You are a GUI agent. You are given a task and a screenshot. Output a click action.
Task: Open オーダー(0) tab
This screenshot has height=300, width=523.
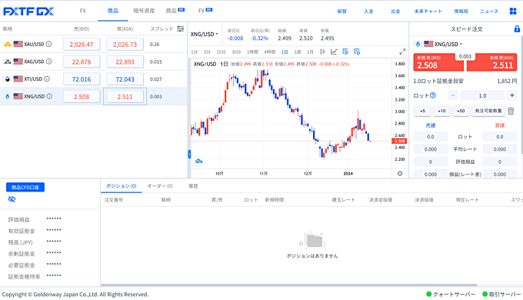(160, 186)
